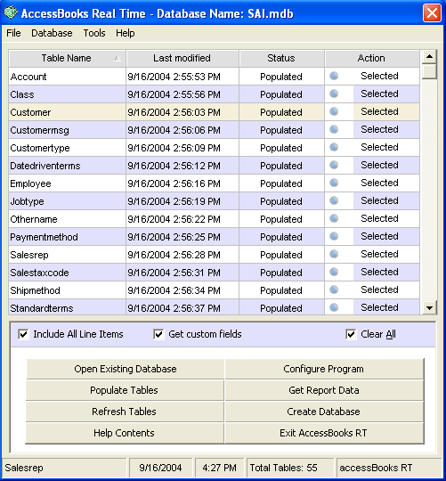Click 9/16/2004 2:56:09 PM timestamp cell
446x481 pixels.
182,148
